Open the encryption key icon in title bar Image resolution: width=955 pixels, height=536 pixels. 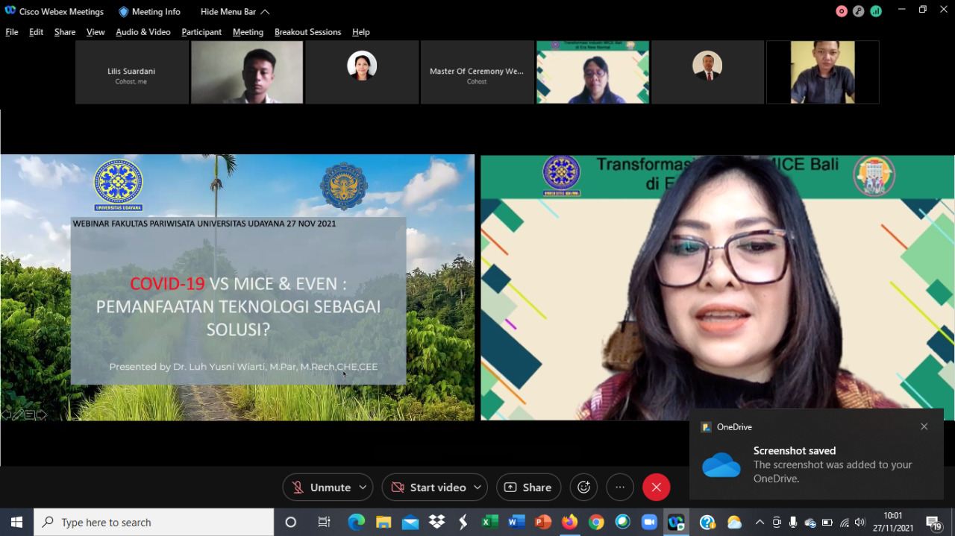859,11
